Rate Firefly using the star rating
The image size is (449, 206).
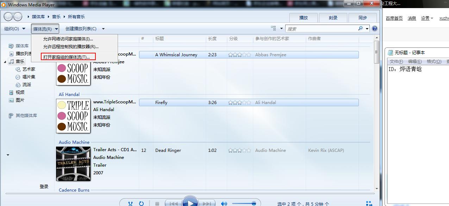239,103
